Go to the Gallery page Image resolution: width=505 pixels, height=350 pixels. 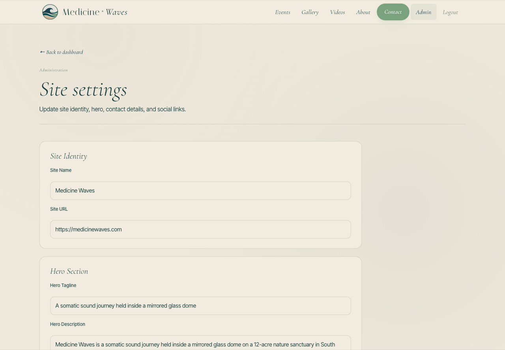[310, 12]
